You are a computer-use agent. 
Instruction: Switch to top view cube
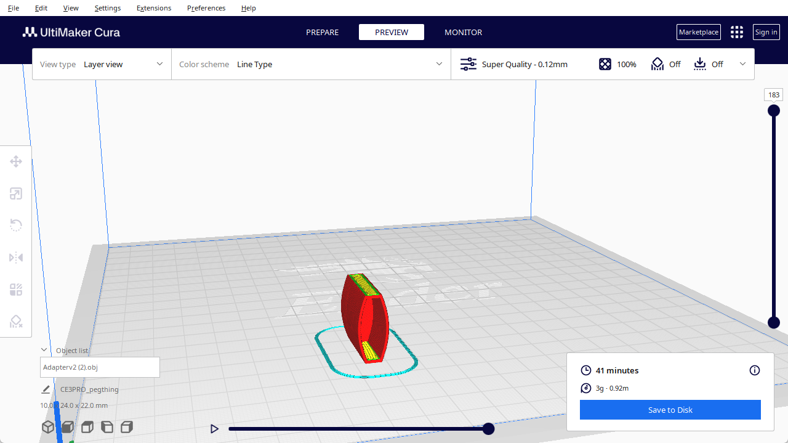pos(87,427)
